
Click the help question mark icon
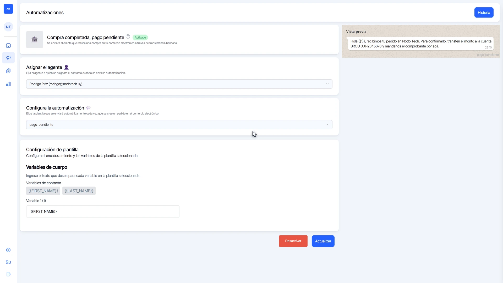[128, 36]
